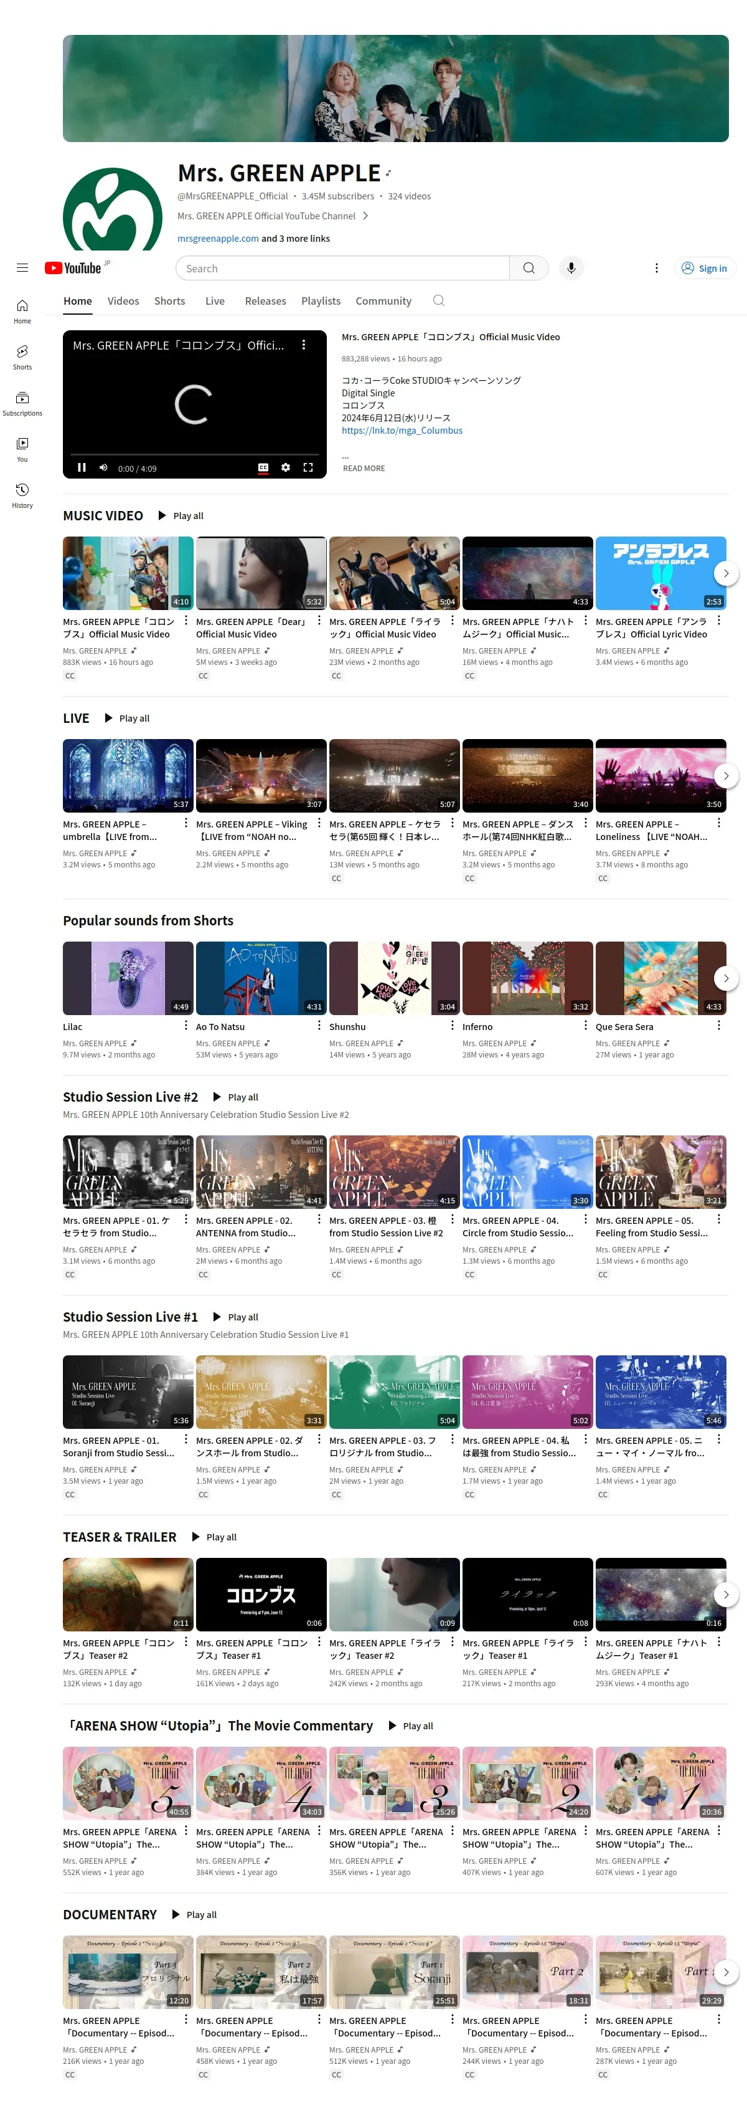Switch to the Community tab
Viewport: 747px width, 2105px height.
pos(383,301)
